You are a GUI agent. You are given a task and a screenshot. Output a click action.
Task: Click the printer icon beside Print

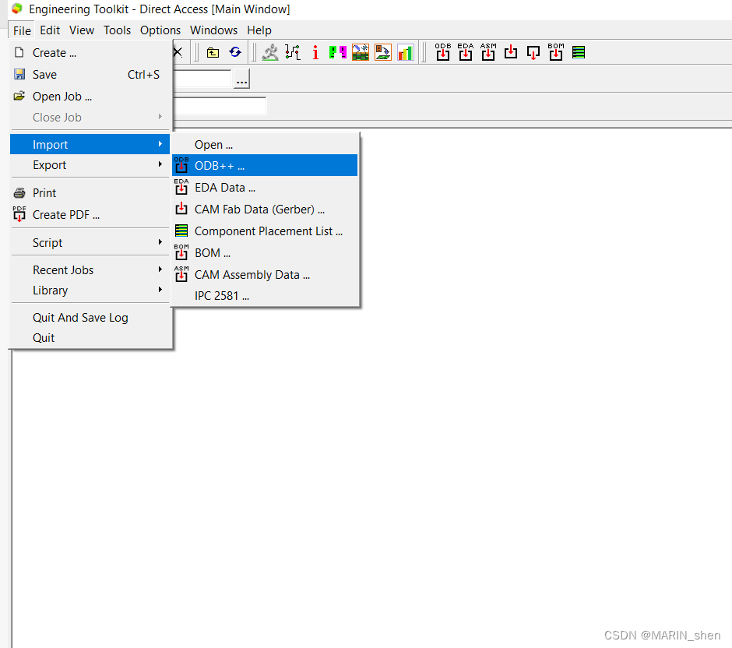[x=19, y=193]
